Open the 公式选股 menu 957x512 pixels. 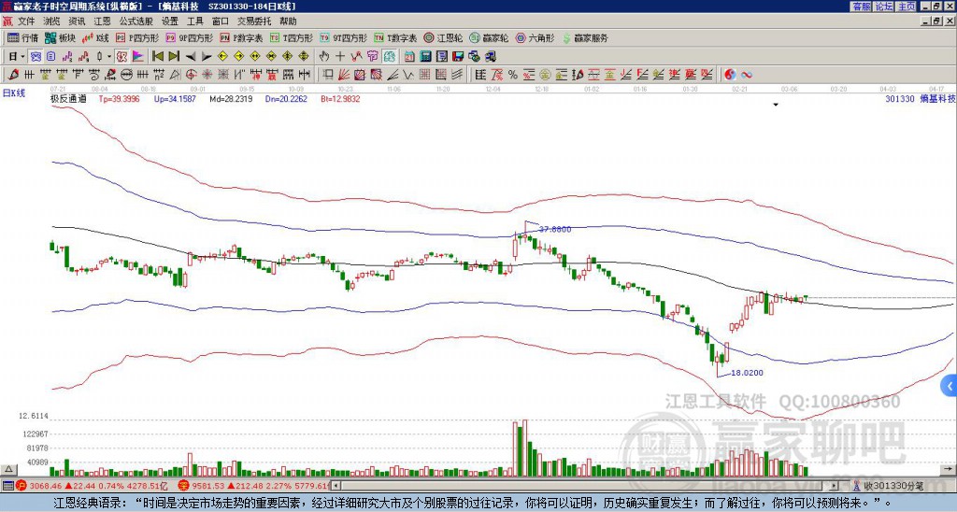136,21
